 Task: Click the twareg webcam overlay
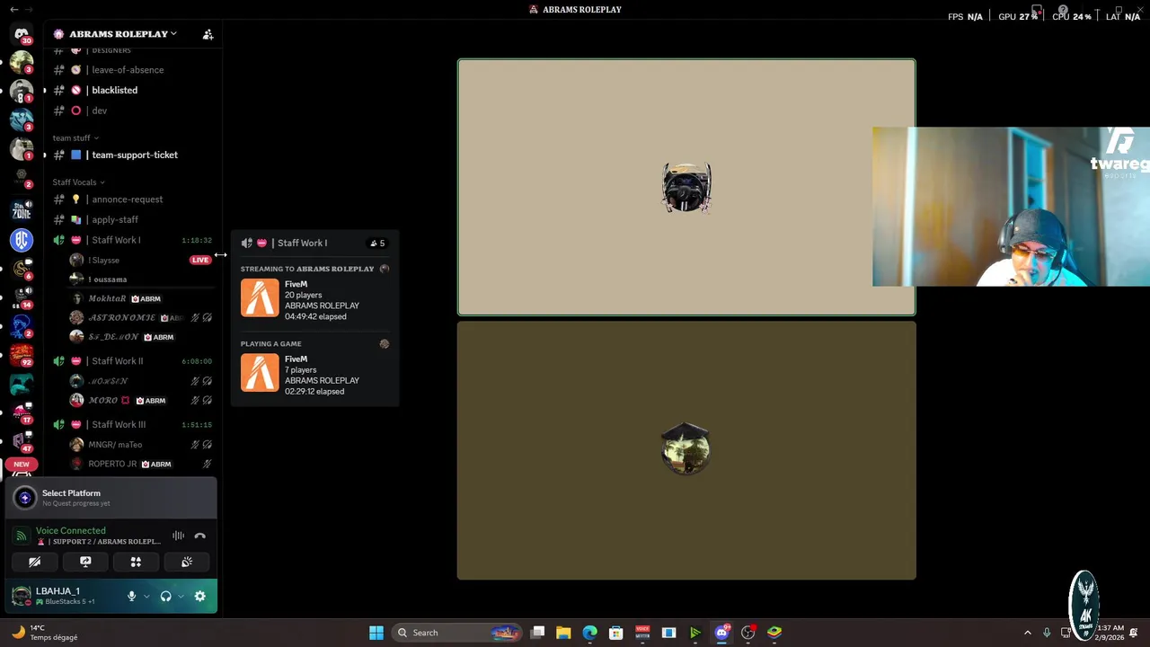point(1011,207)
